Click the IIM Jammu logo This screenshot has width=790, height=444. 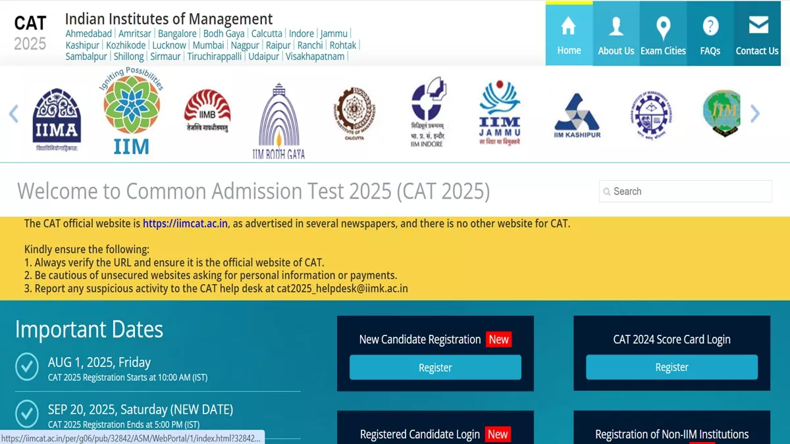(x=500, y=113)
